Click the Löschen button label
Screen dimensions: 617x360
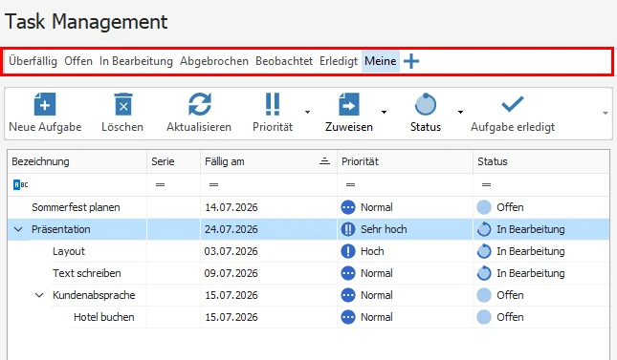pos(122,127)
